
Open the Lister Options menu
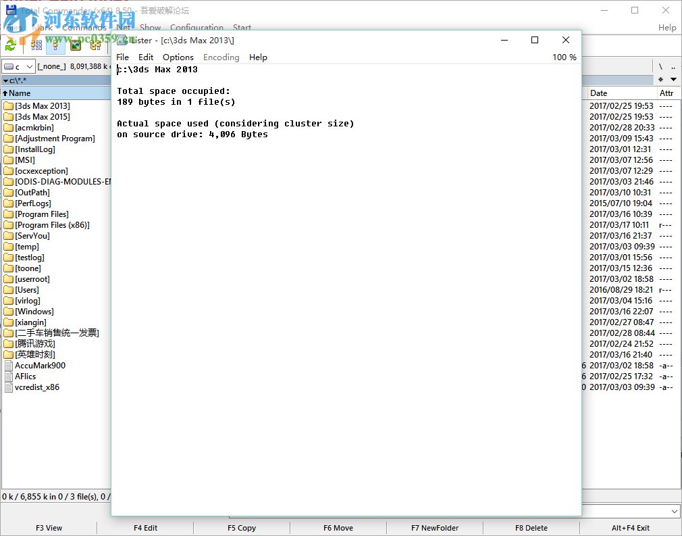point(178,57)
